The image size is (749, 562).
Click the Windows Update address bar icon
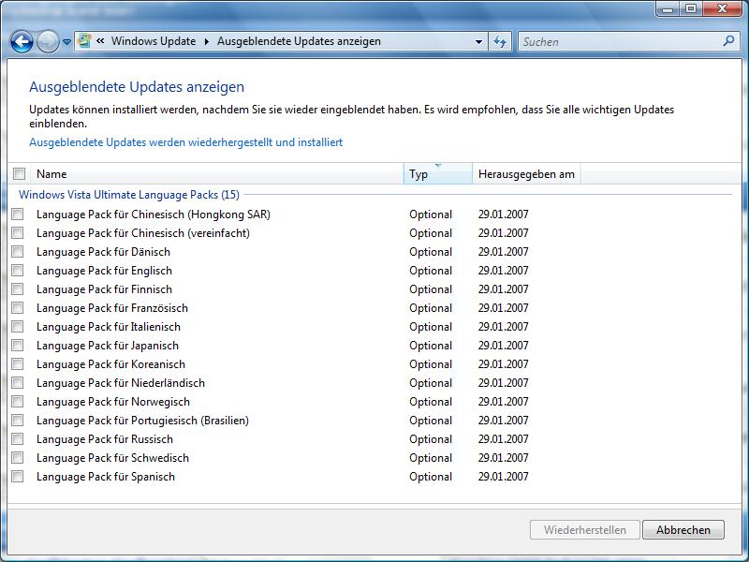[84, 41]
